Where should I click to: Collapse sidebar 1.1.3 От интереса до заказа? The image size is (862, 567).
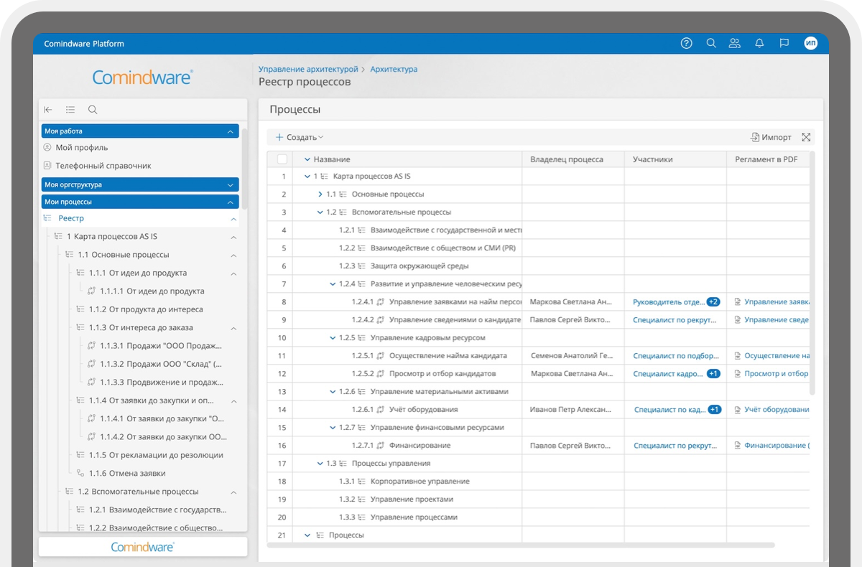coord(233,328)
